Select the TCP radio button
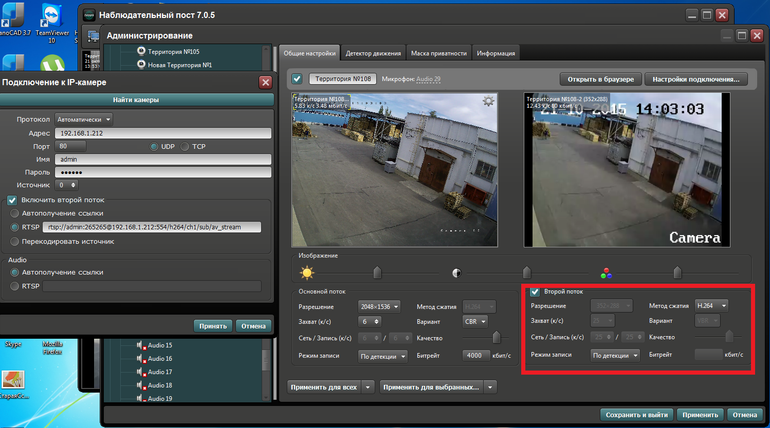The width and height of the screenshot is (770, 428). pyautogui.click(x=185, y=147)
